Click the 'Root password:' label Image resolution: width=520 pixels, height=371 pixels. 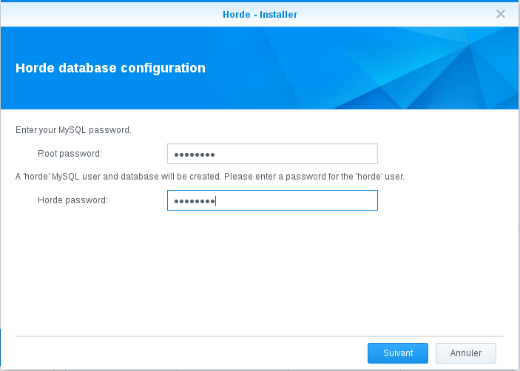tap(70, 154)
